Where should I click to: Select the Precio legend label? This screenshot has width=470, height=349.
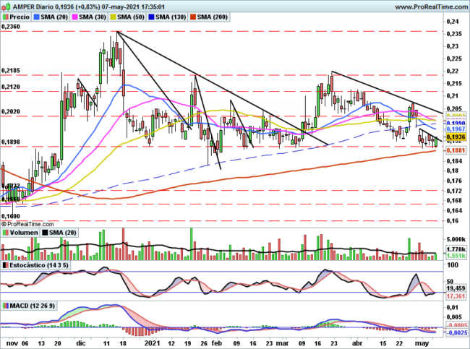(x=20, y=17)
